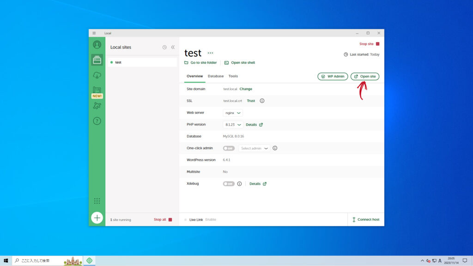Switch to the Database tab

pos(216,76)
